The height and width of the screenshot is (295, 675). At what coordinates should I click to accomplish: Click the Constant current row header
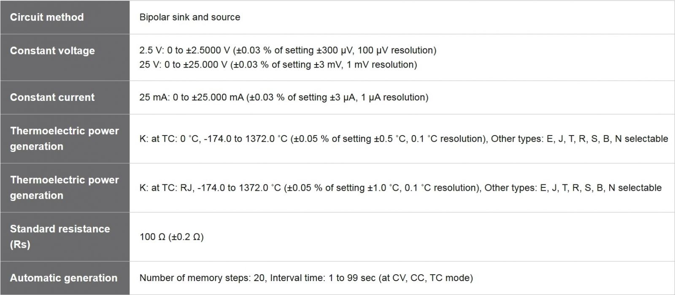coord(52,97)
